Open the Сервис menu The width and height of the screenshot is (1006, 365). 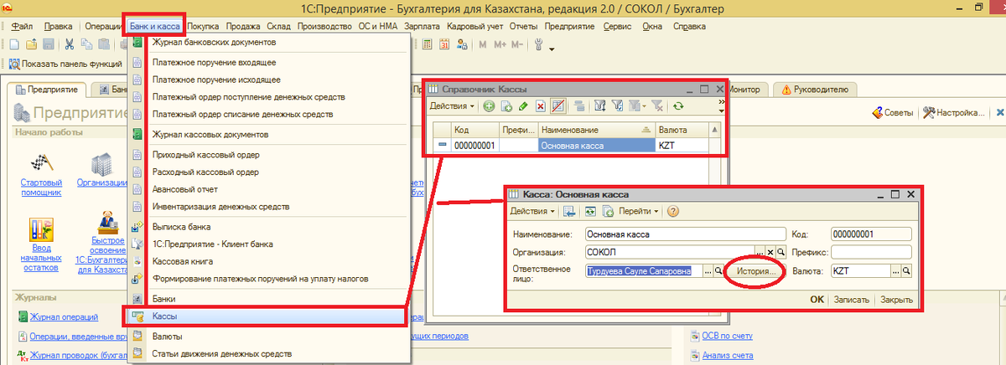pos(616,26)
